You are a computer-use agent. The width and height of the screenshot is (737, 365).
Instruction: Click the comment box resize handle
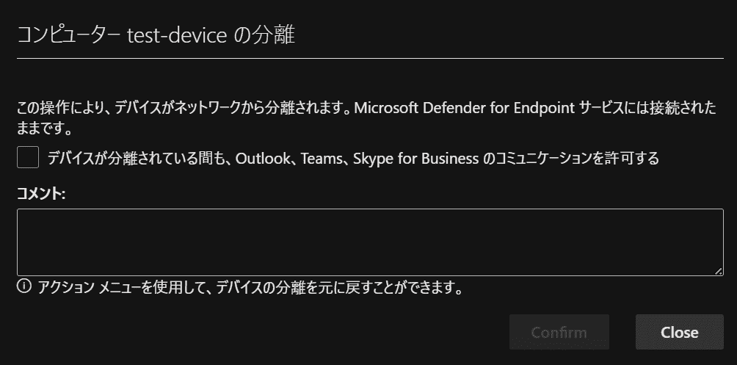click(719, 271)
